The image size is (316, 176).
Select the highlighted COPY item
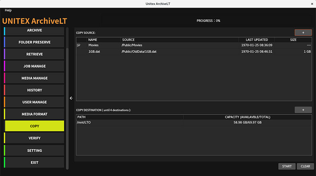[x=35, y=126]
